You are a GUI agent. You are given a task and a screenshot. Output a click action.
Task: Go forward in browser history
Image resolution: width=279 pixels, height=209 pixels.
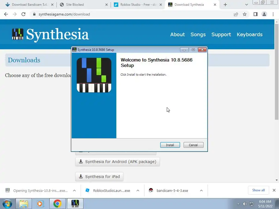click(15, 14)
